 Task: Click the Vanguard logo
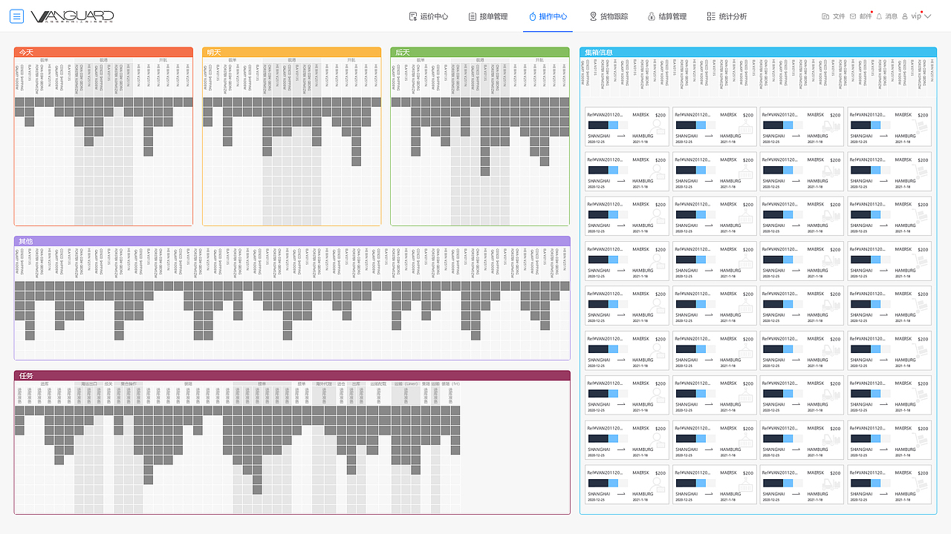click(72, 16)
